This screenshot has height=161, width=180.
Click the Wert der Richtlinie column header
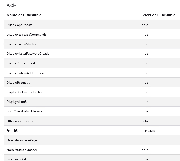click(159, 15)
